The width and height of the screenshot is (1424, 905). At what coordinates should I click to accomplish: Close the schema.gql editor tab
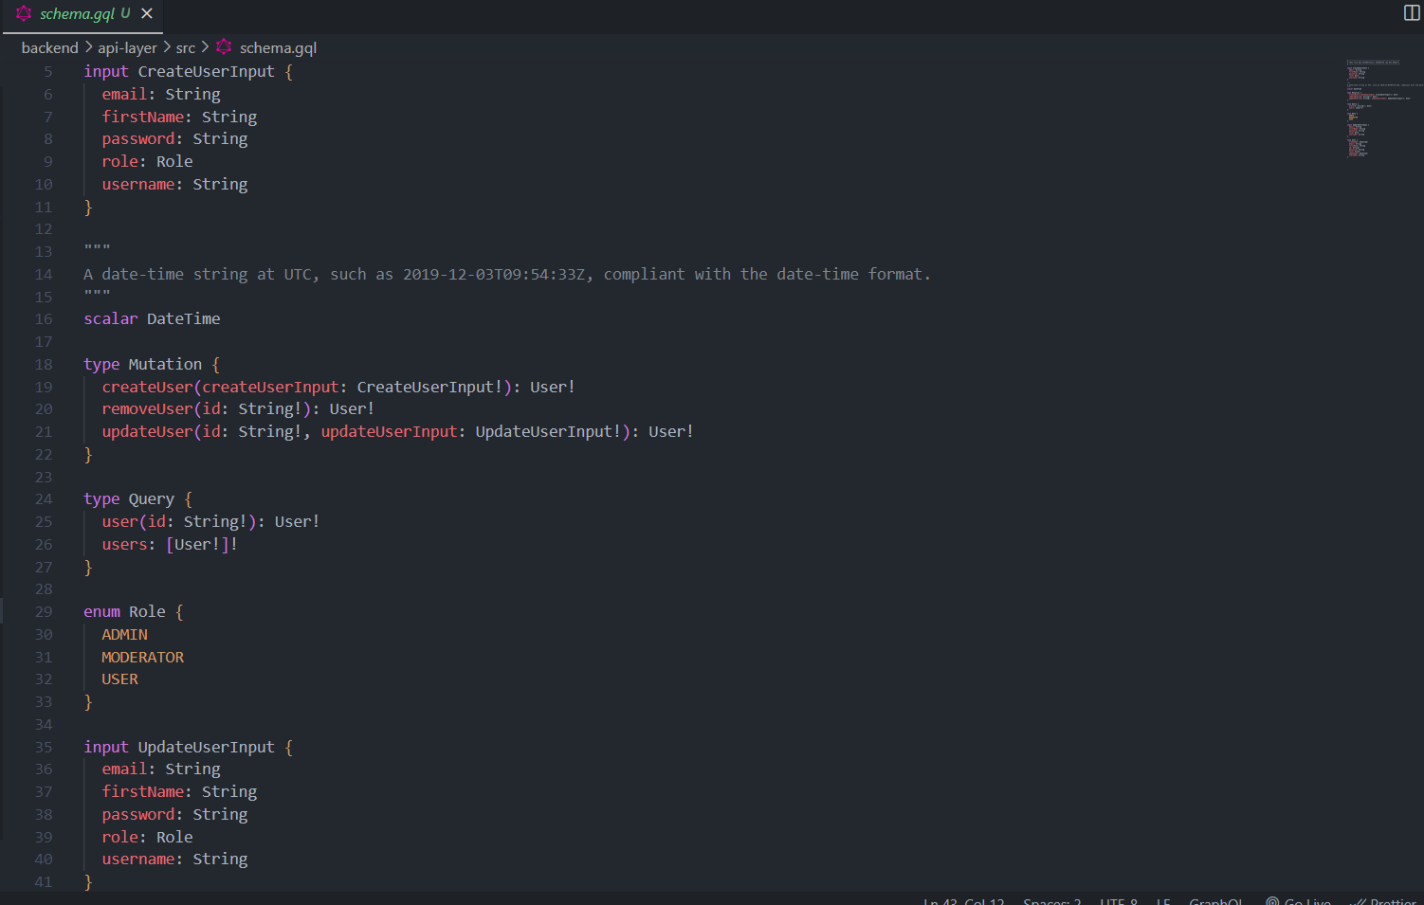147,13
